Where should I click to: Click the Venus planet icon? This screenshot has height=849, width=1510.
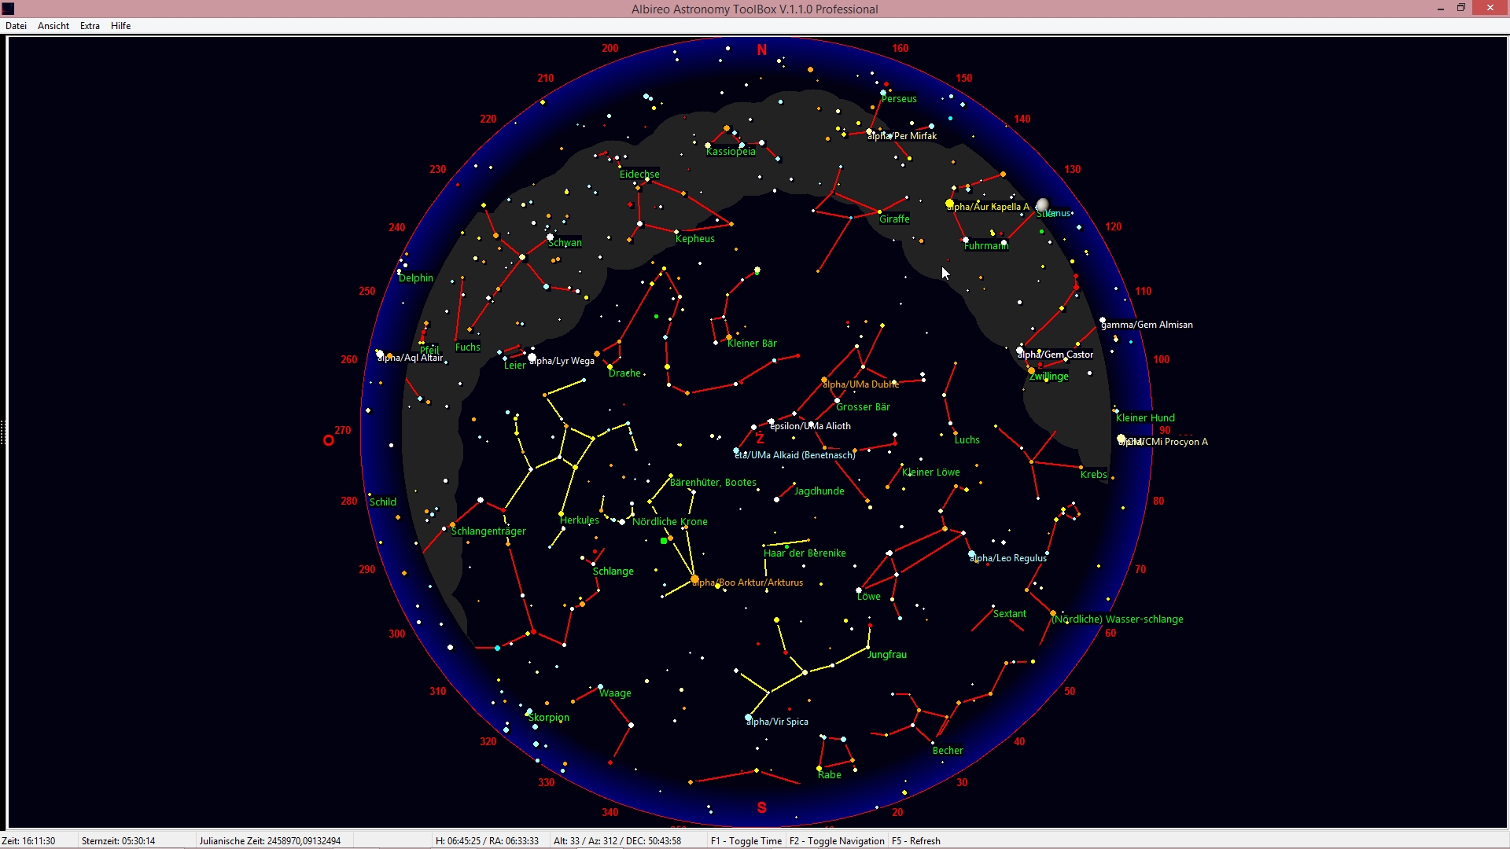pos(1043,205)
